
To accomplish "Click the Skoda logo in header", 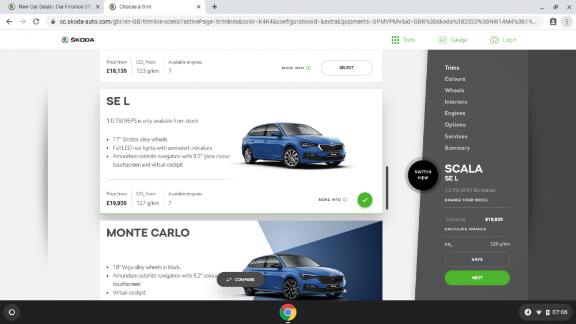I will pyautogui.click(x=78, y=40).
